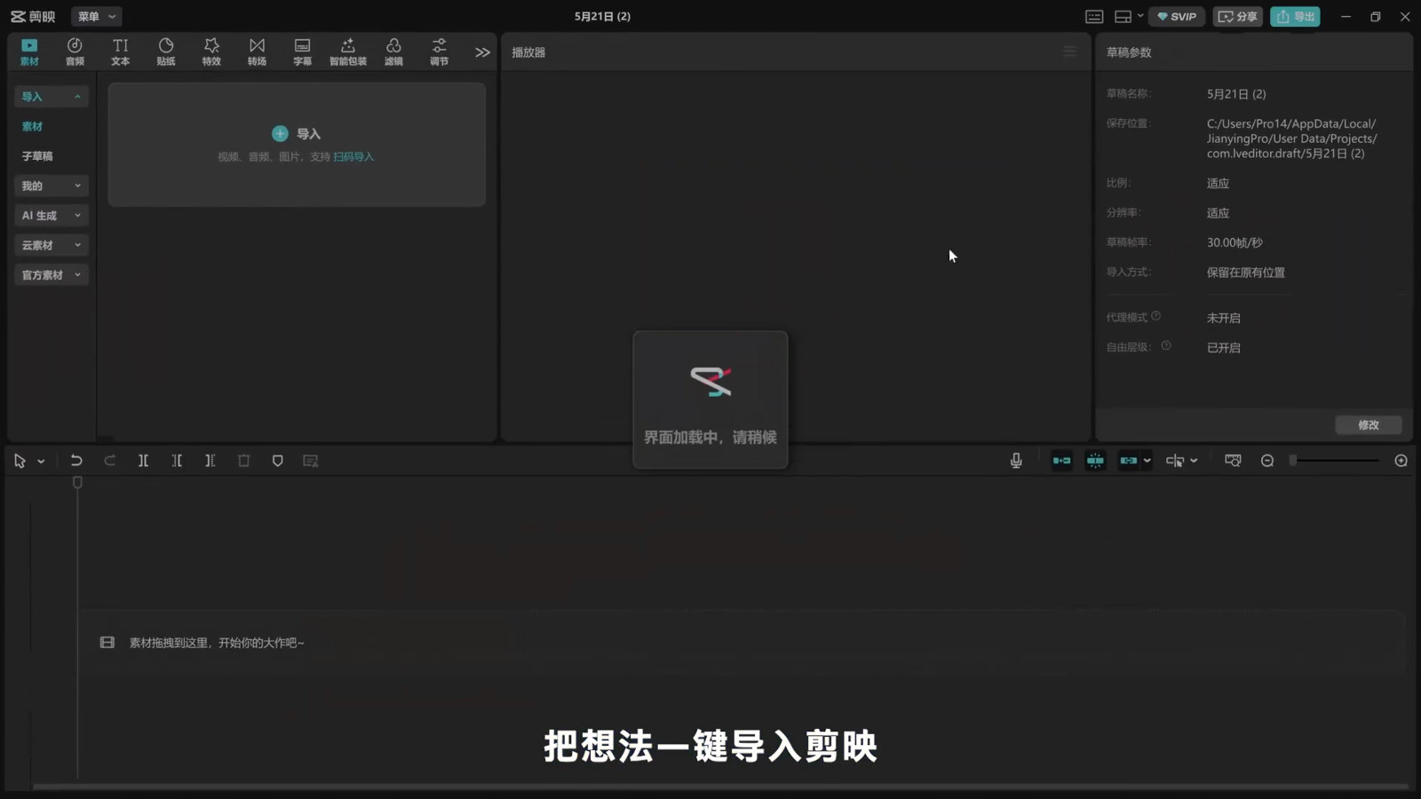This screenshot has height=799, width=1421.
Task: Open the keyboard shortcuts icon
Action: [1094, 17]
